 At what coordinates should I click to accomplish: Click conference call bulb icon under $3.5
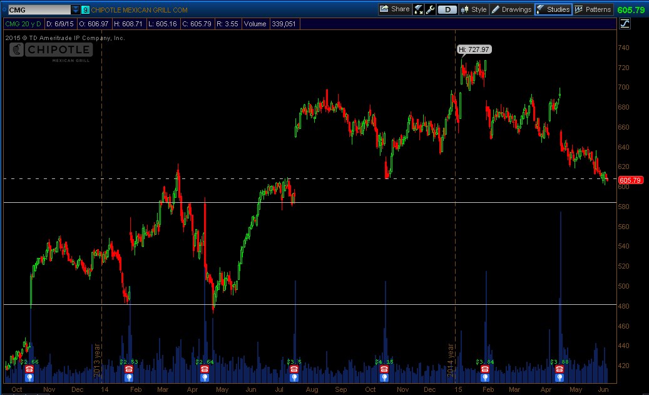[x=294, y=377]
